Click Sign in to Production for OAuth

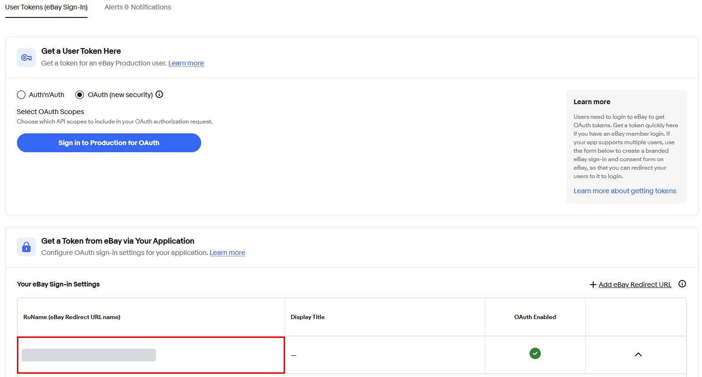click(109, 143)
